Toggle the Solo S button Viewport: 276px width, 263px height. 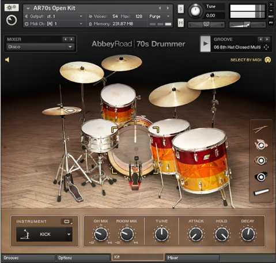tap(180, 9)
